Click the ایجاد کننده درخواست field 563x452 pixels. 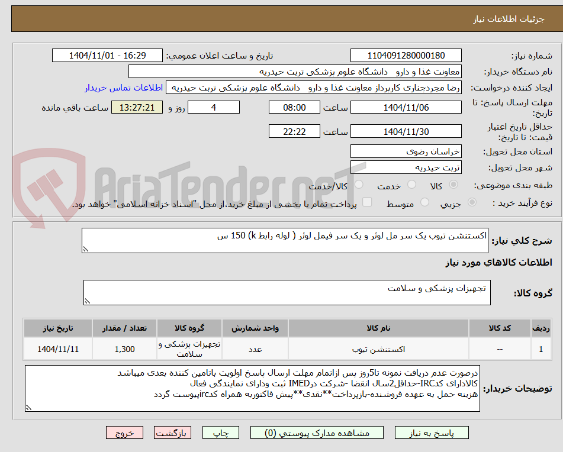point(313,88)
